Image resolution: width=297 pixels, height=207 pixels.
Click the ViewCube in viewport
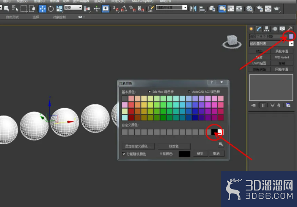[x=232, y=42]
